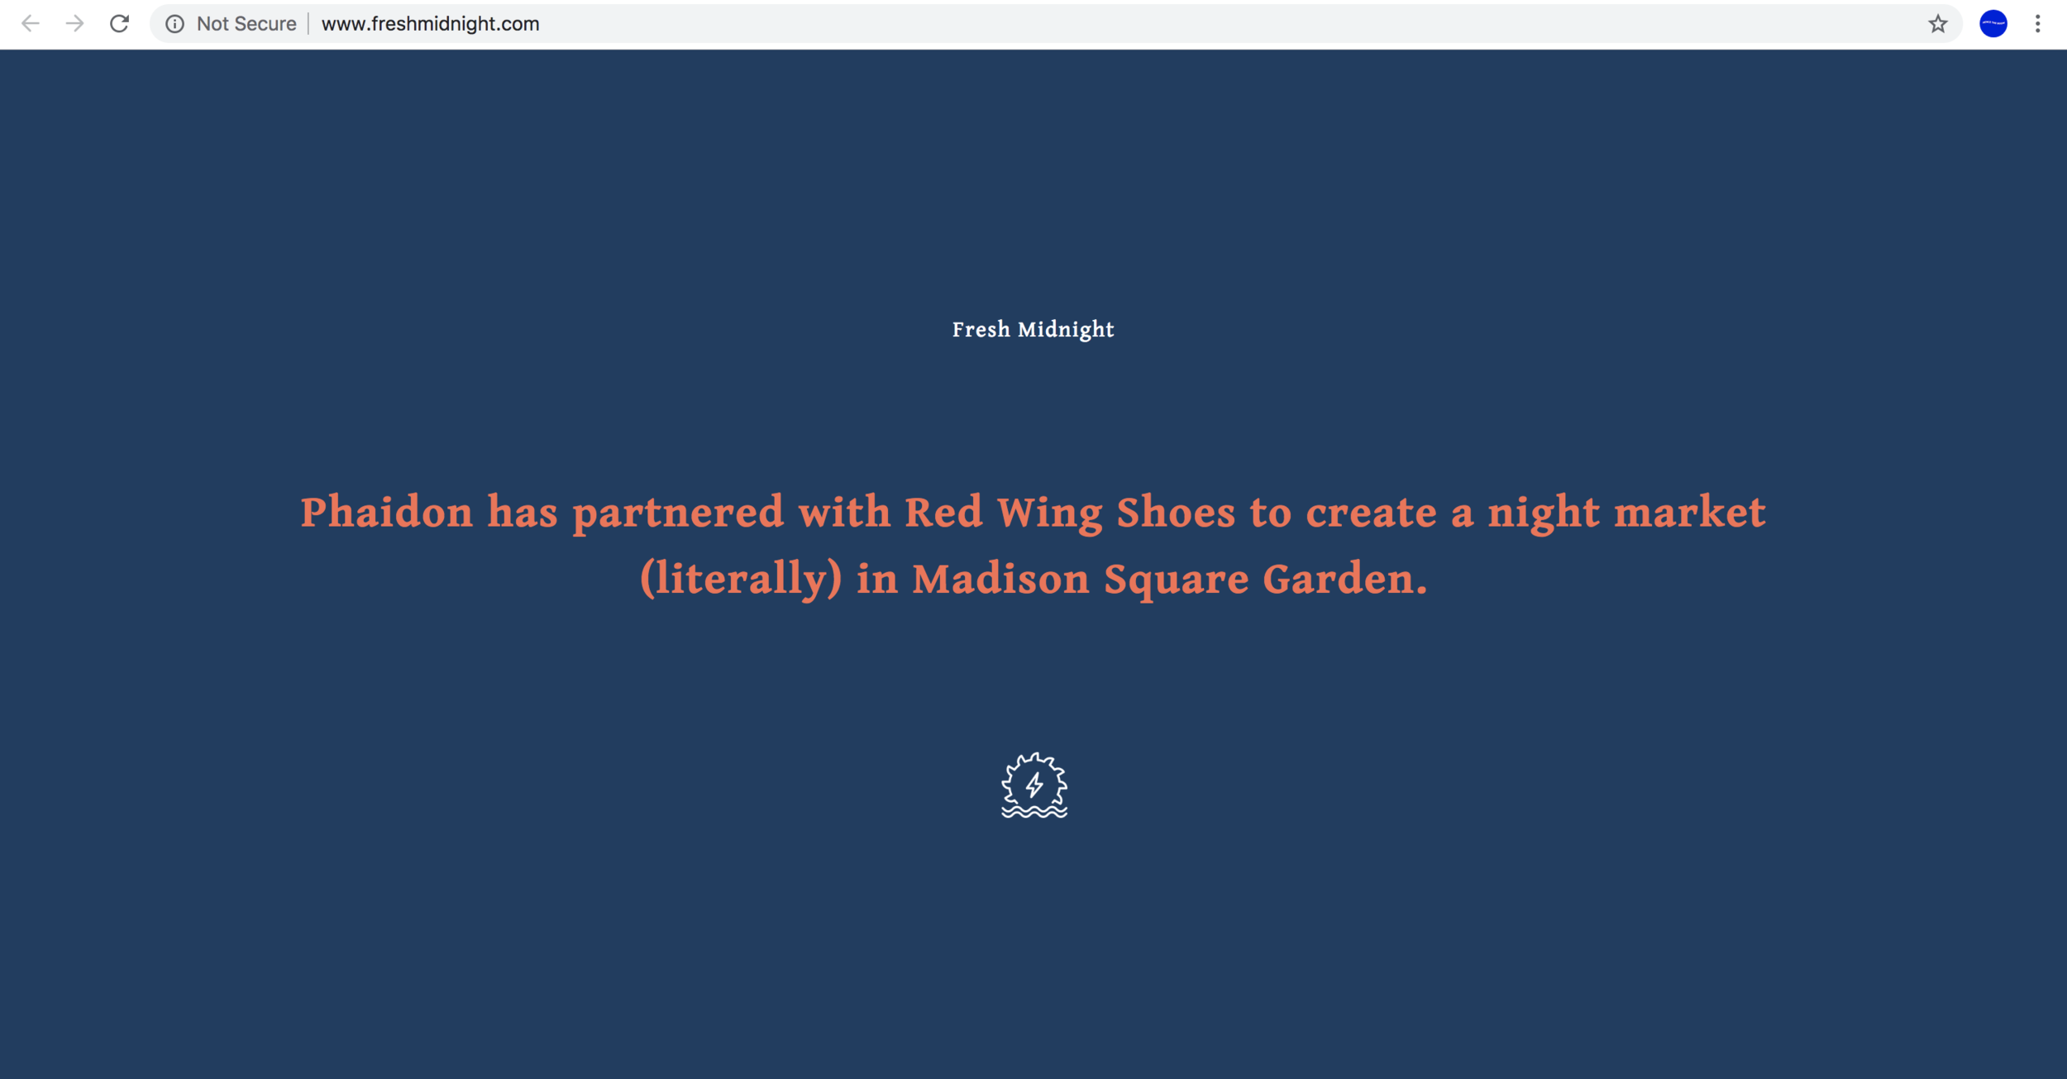
Task: Click the 'Not Secure' label
Action: 246,24
